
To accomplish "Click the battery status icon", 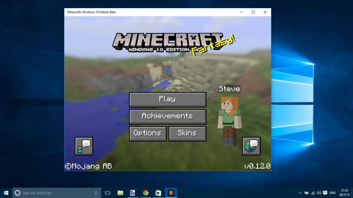I will click(x=306, y=193).
